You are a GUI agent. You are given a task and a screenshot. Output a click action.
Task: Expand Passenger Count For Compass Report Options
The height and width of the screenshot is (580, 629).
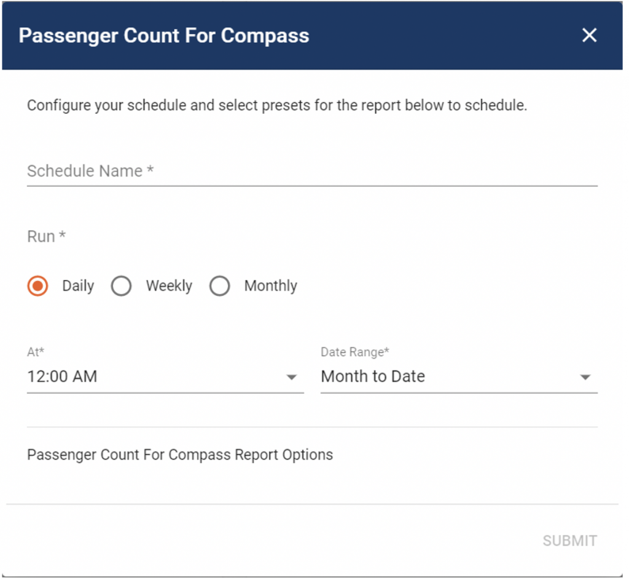(179, 455)
